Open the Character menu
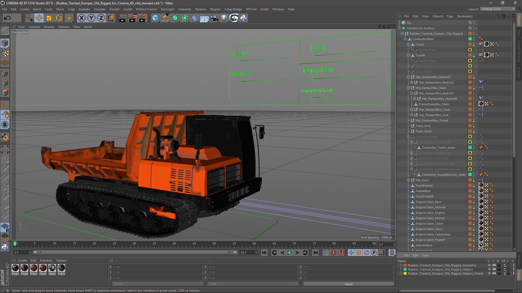The width and height of the screenshot is (522, 293). tap(185, 9)
